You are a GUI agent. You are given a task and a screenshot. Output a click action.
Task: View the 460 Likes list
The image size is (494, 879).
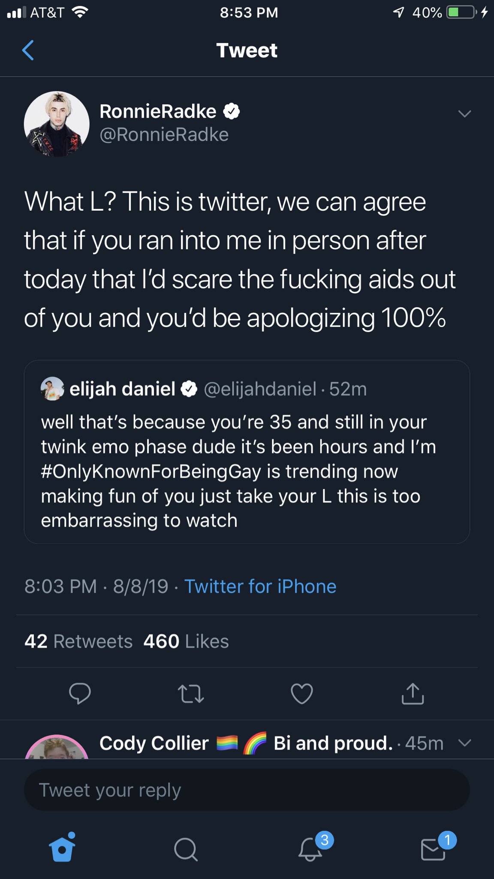[186, 641]
